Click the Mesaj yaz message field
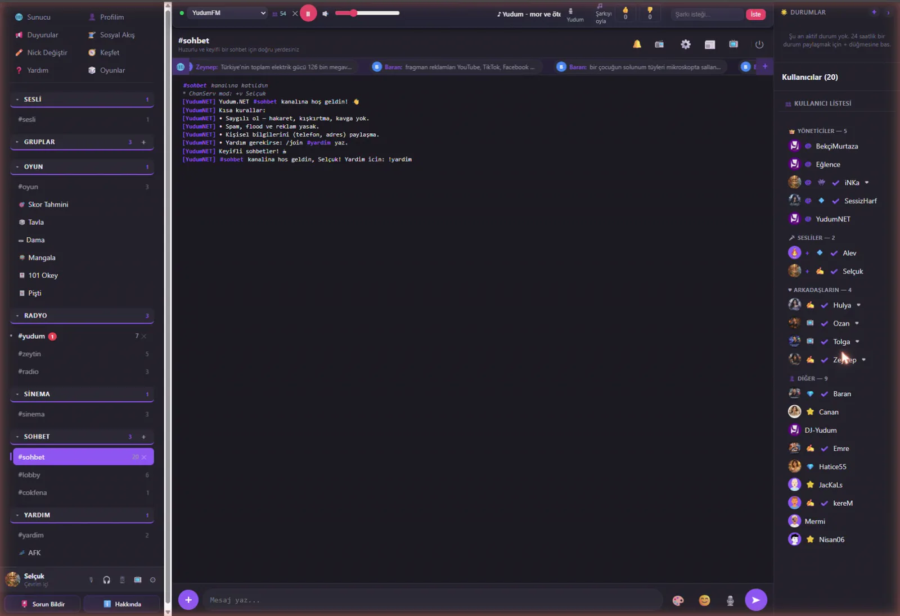The width and height of the screenshot is (900, 616). (x=433, y=600)
